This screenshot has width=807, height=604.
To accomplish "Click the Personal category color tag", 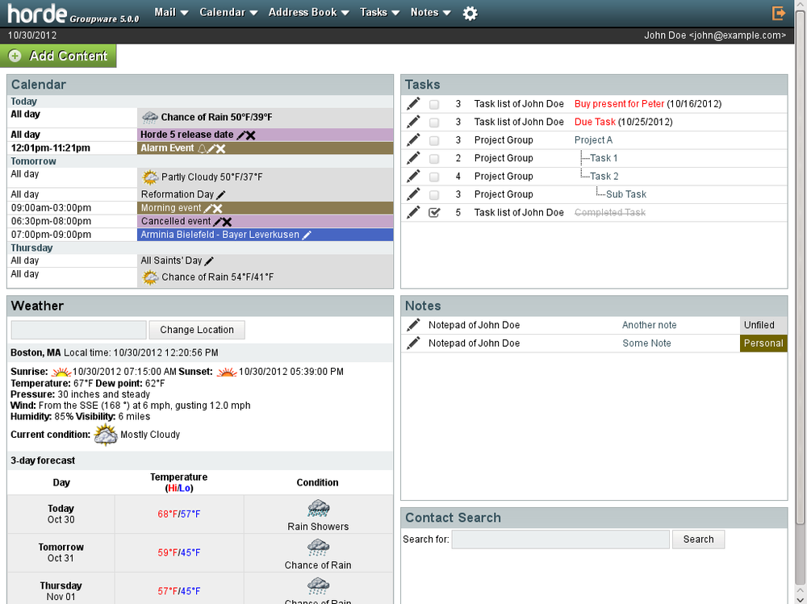I will [x=763, y=344].
